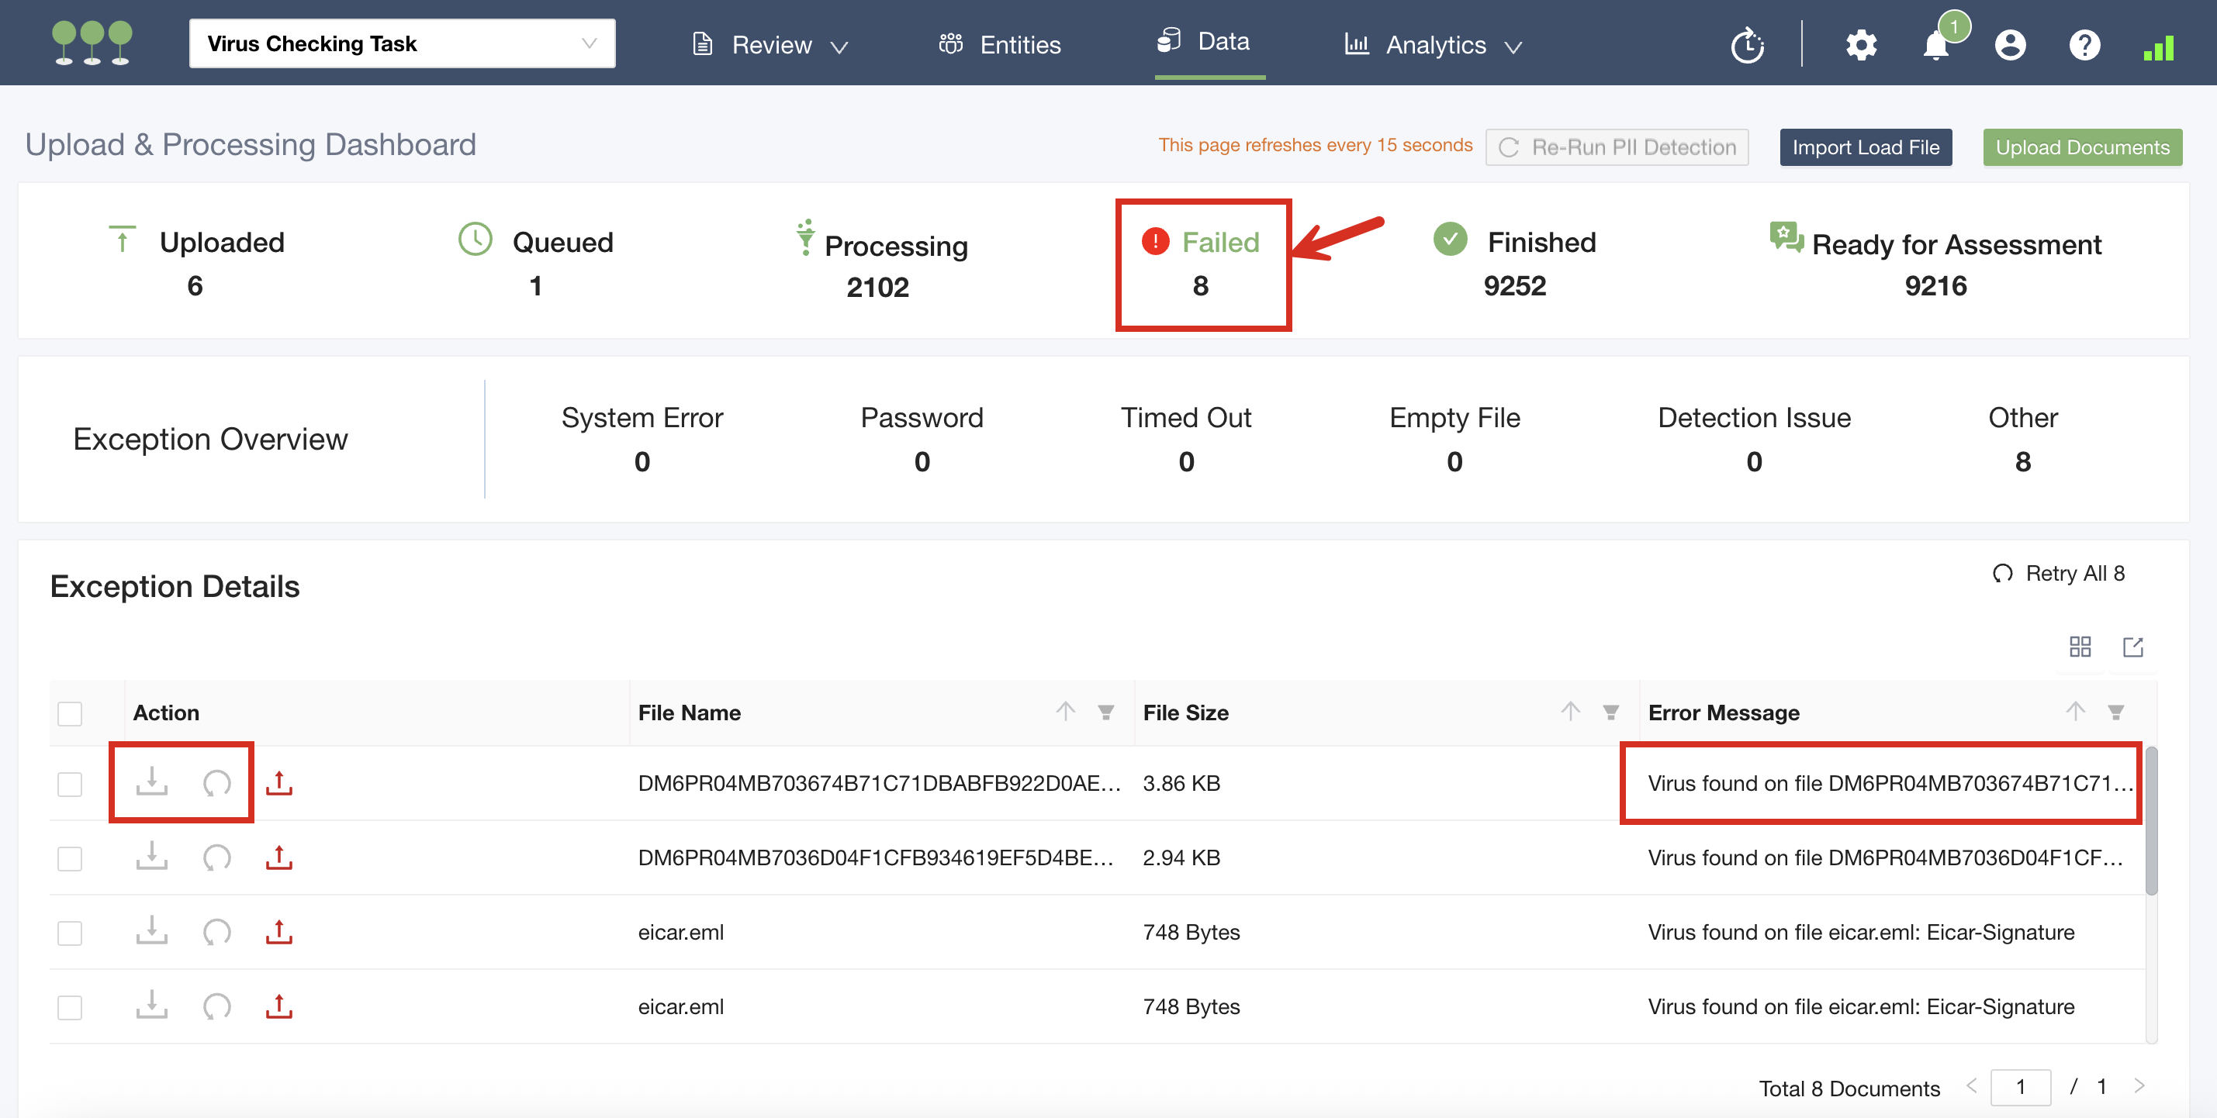Retry the second DM6PR04MB7036 file row
2217x1118 pixels.
[x=216, y=857]
